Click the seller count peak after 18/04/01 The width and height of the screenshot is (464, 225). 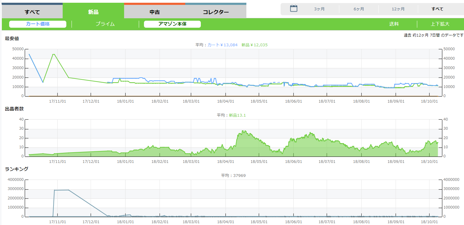[243, 131]
